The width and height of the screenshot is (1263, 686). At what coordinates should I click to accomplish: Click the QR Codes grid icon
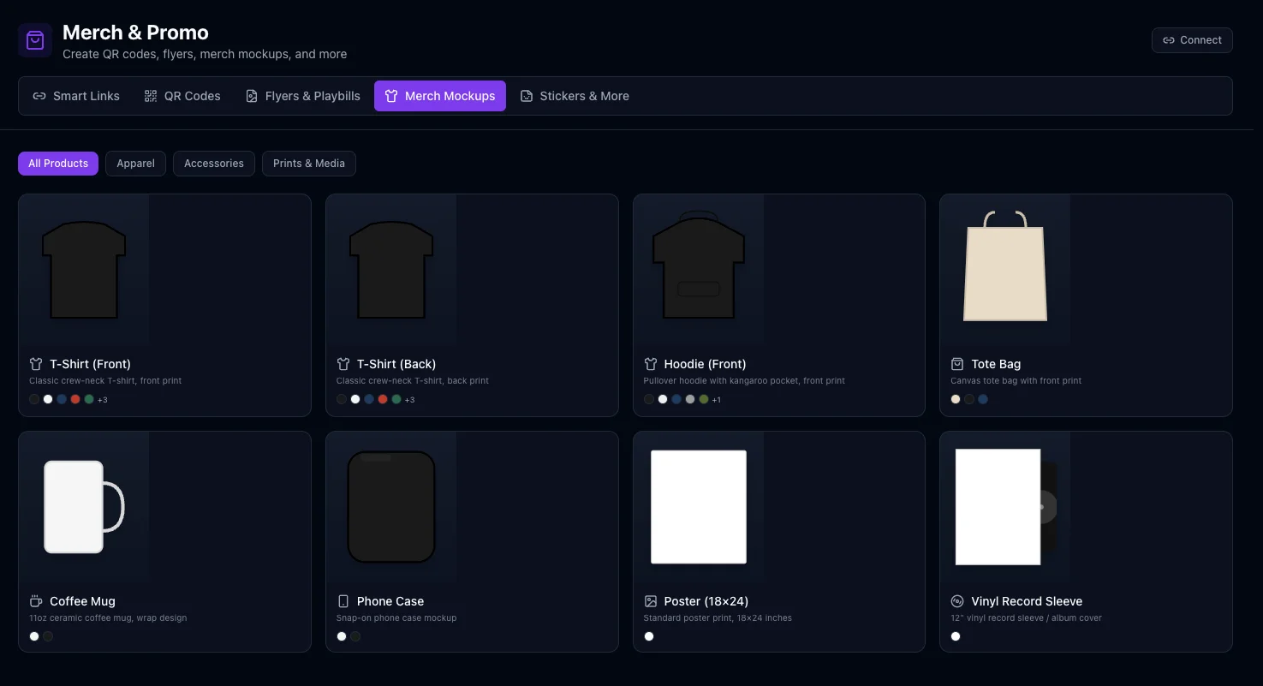tap(151, 96)
